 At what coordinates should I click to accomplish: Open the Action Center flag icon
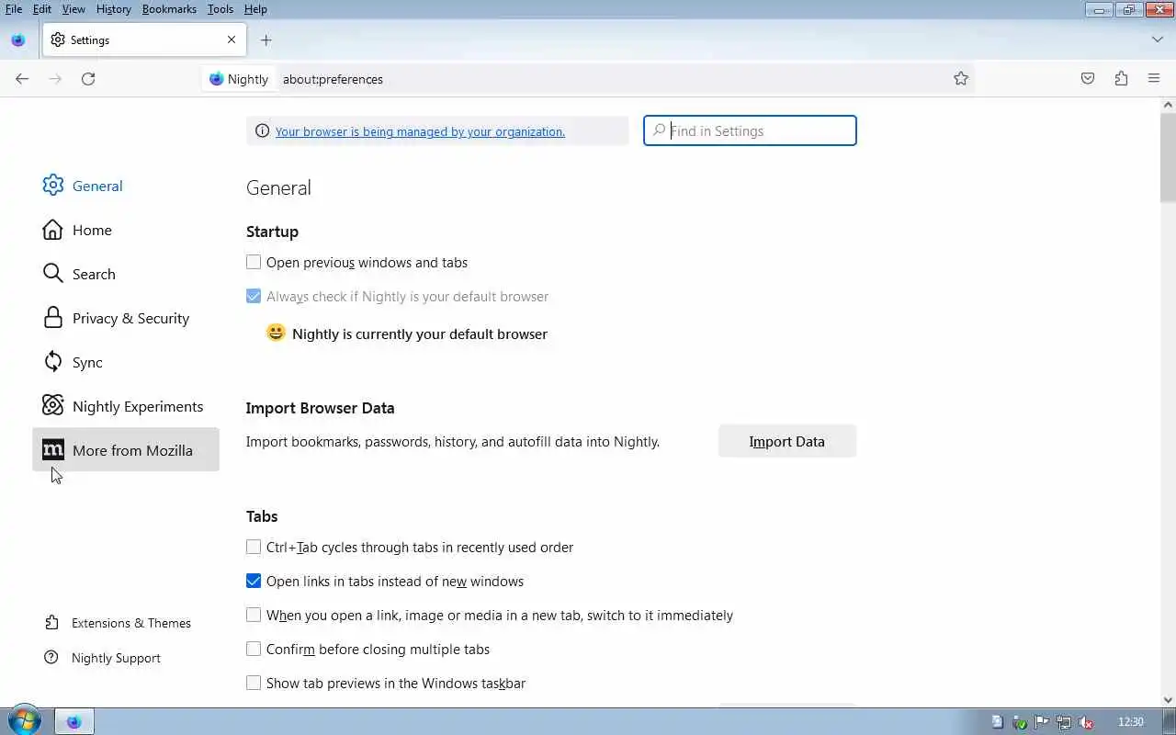click(1042, 722)
